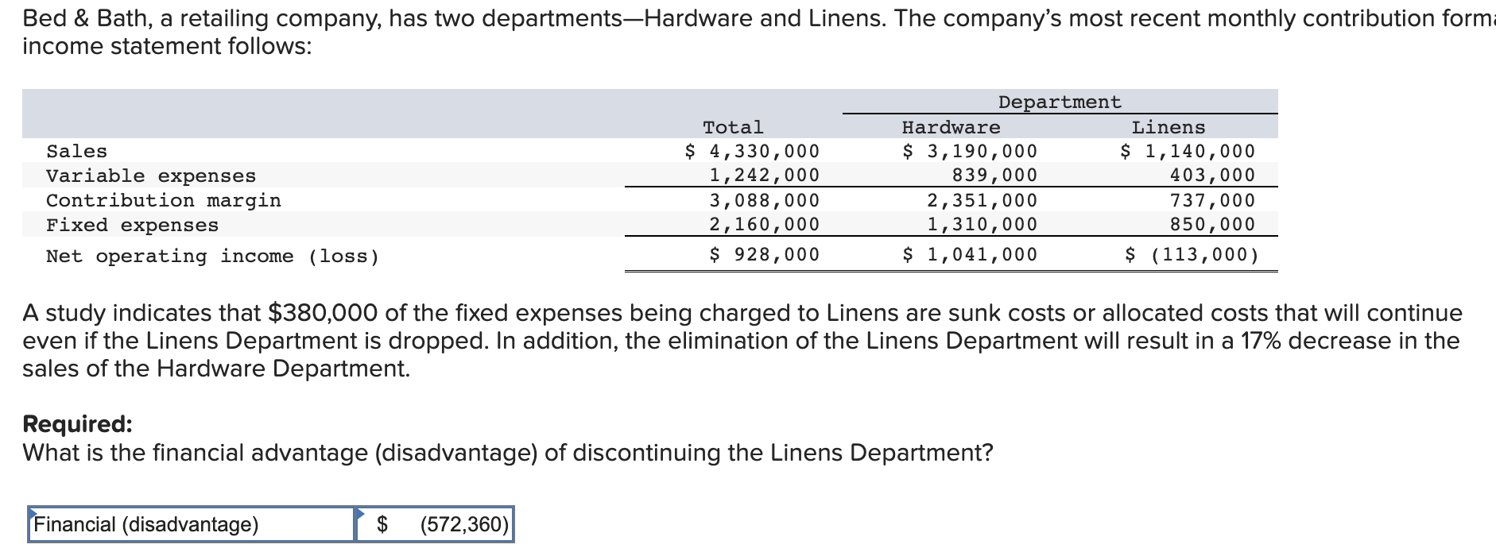
Task: Select Hardware contribution margin 2,351,000
Action: 982,200
